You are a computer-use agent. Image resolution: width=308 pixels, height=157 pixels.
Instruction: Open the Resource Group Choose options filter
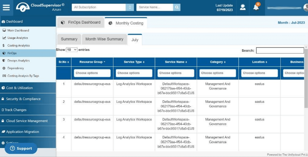pos(92,73)
